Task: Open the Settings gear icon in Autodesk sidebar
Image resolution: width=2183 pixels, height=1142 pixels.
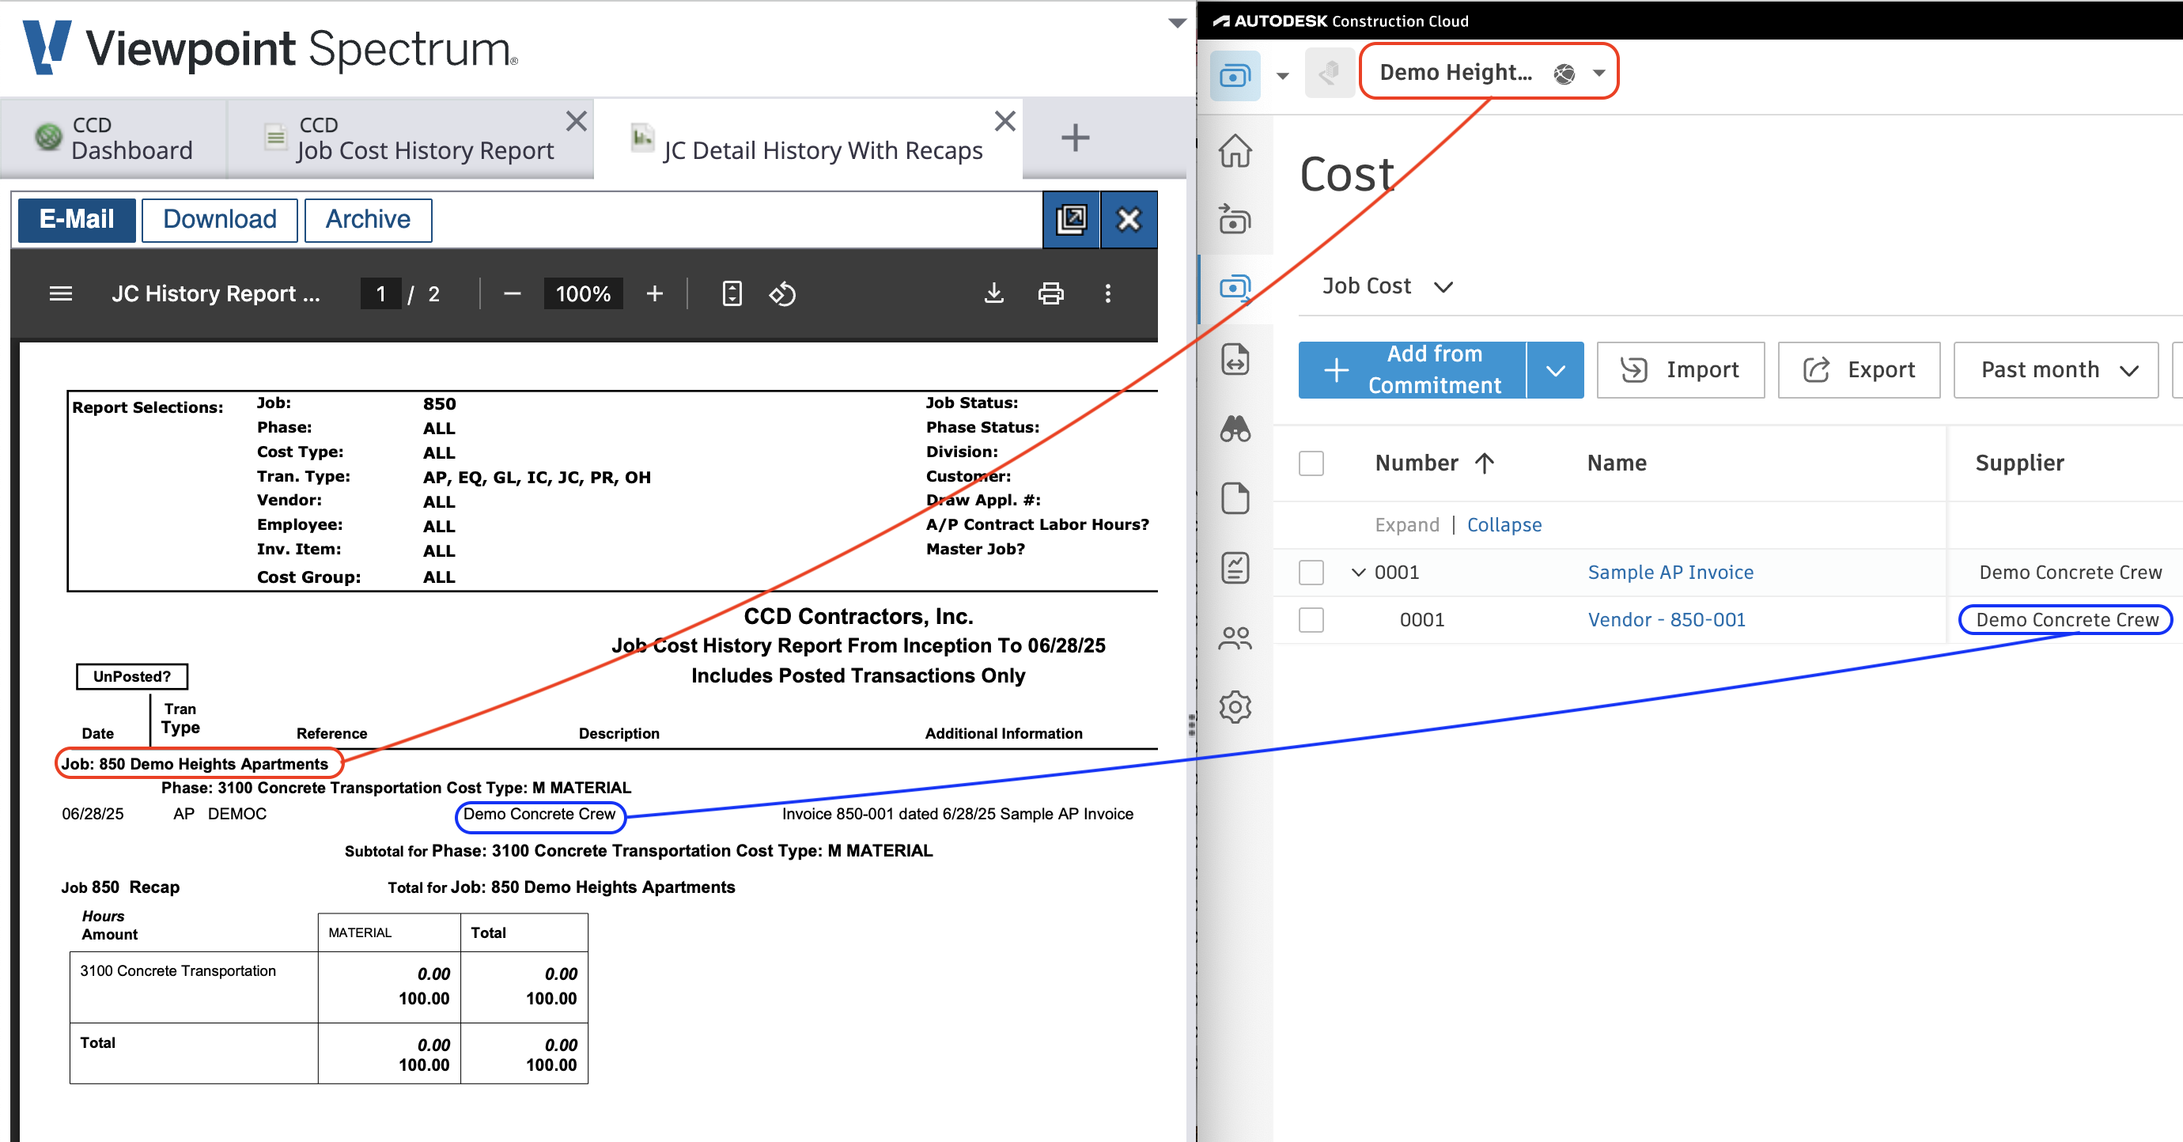Action: click(x=1235, y=706)
